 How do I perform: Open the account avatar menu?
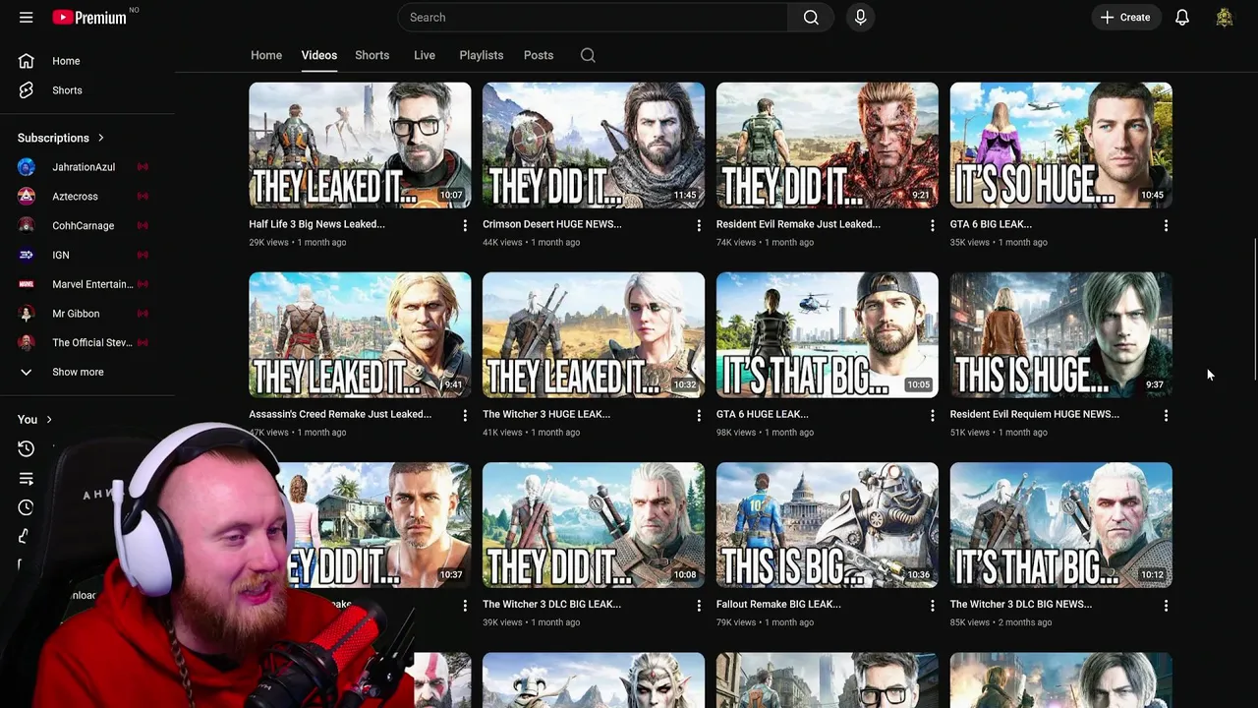pyautogui.click(x=1224, y=17)
